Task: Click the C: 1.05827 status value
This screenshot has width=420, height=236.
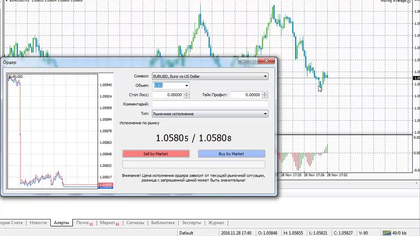Action: 343,233
